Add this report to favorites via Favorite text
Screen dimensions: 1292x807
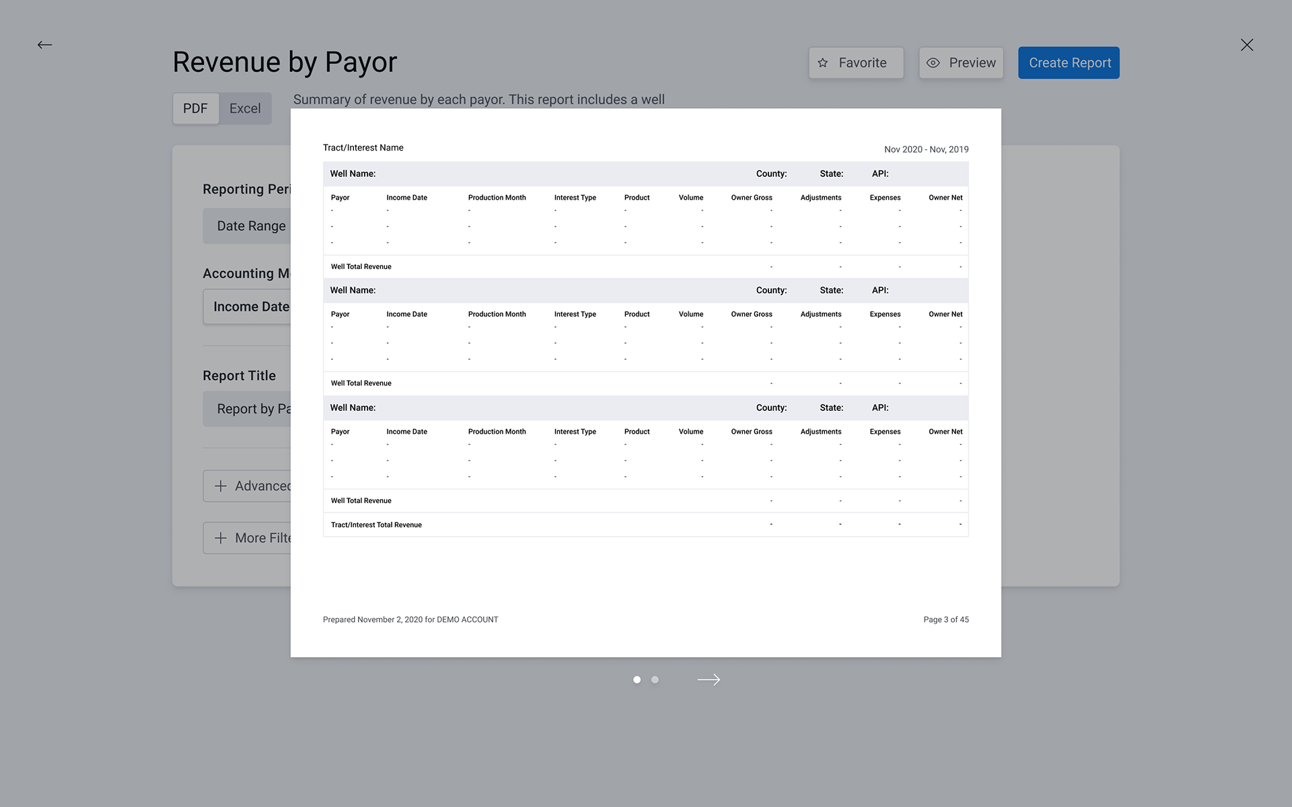863,63
